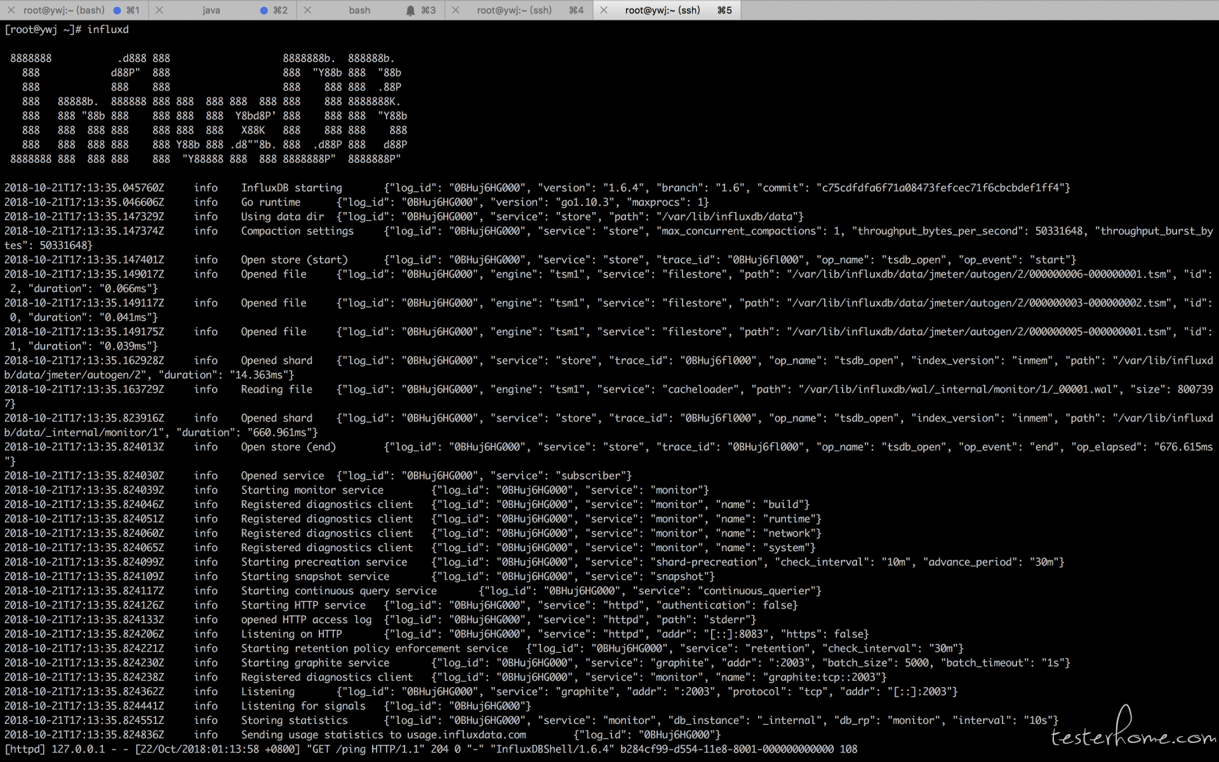
Task: Switch to the java tab
Action: [211, 10]
